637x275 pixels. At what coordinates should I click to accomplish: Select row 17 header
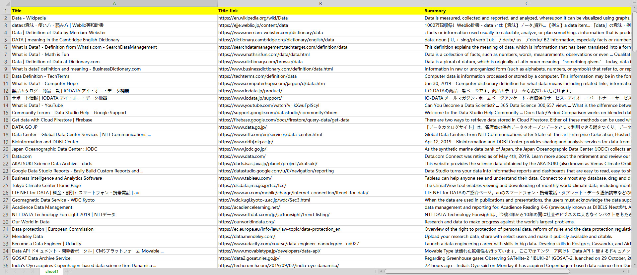tap(6, 127)
